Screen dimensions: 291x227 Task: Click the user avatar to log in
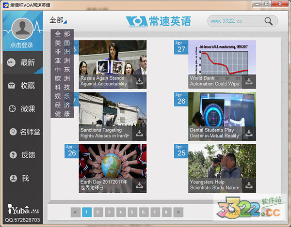pyautogui.click(x=22, y=29)
